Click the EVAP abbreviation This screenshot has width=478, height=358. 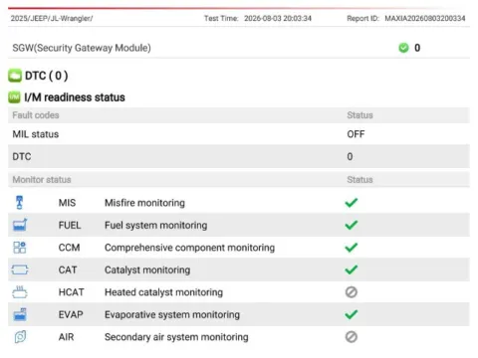click(x=71, y=314)
